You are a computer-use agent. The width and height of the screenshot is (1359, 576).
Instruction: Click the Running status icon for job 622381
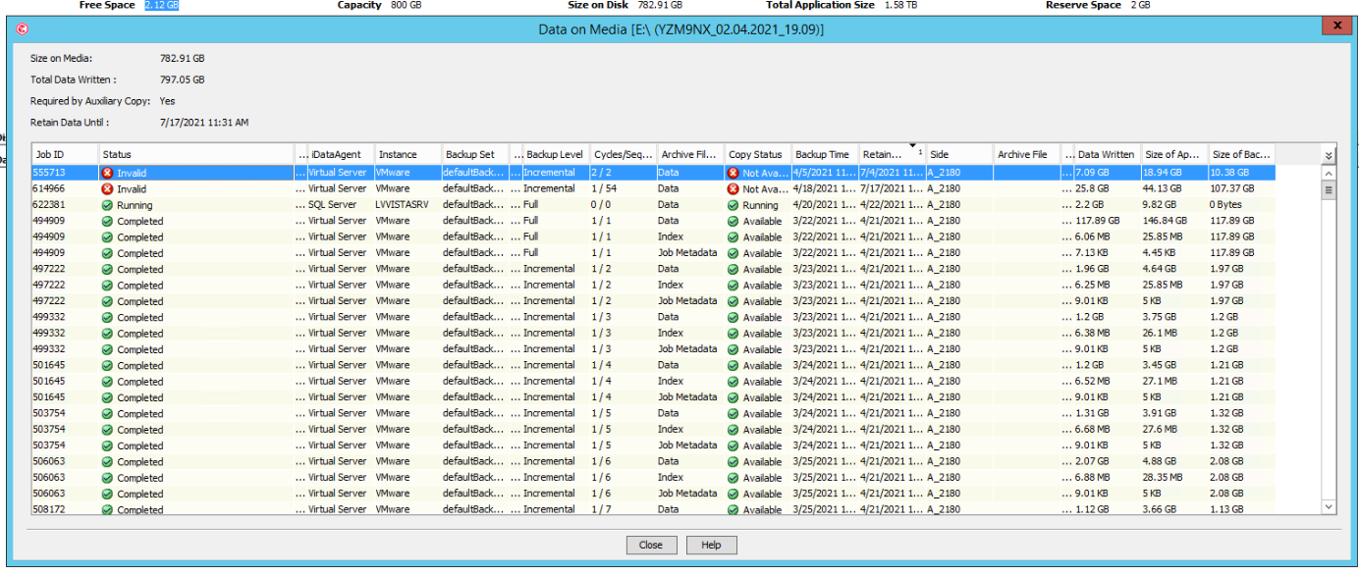click(x=108, y=205)
